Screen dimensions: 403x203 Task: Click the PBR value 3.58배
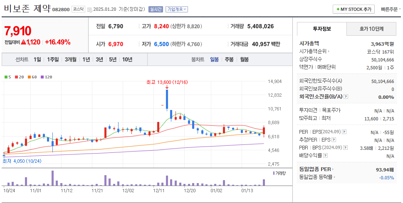366,148
